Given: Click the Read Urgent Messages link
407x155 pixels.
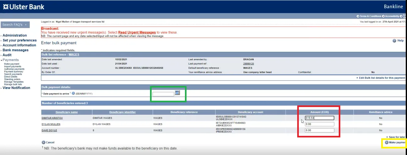Looking at the screenshot, I should coord(137,32).
